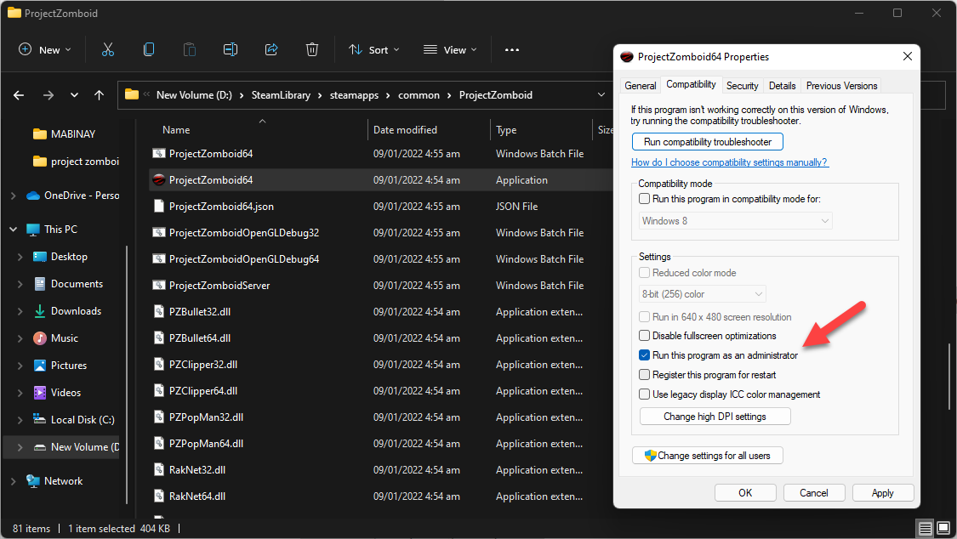Switch to large thumbnails view icon
957x539 pixels.
(943, 528)
